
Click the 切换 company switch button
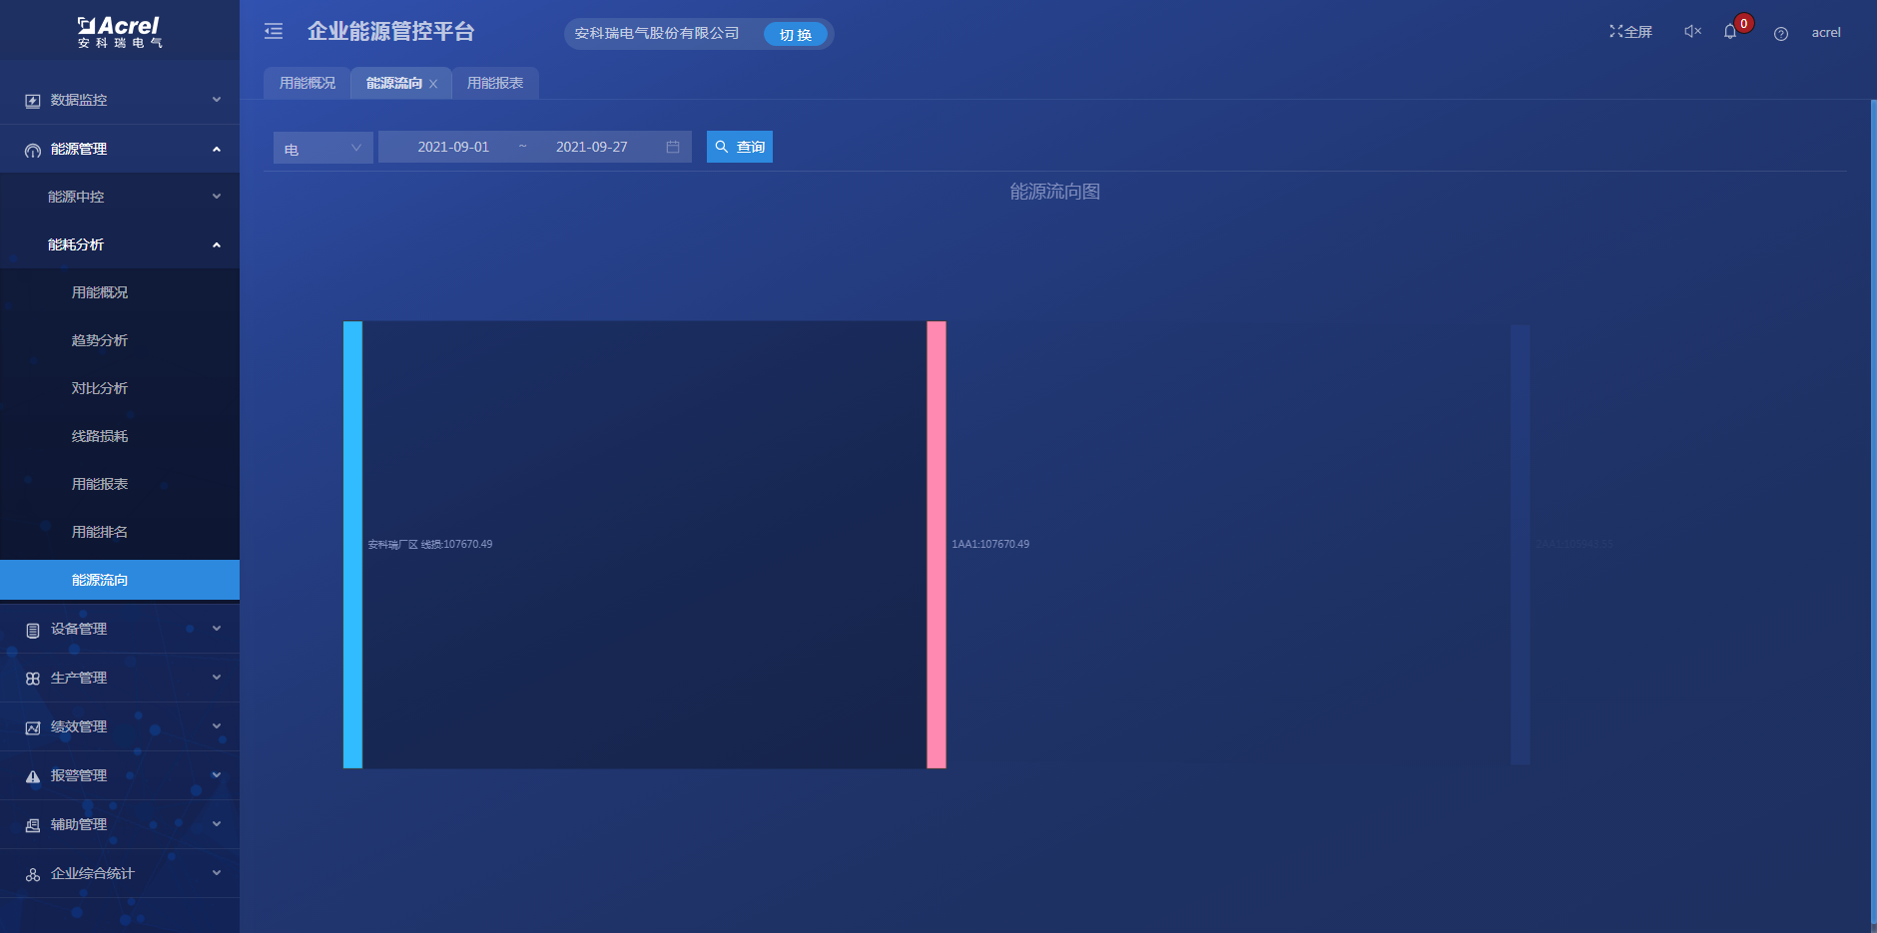(x=796, y=35)
